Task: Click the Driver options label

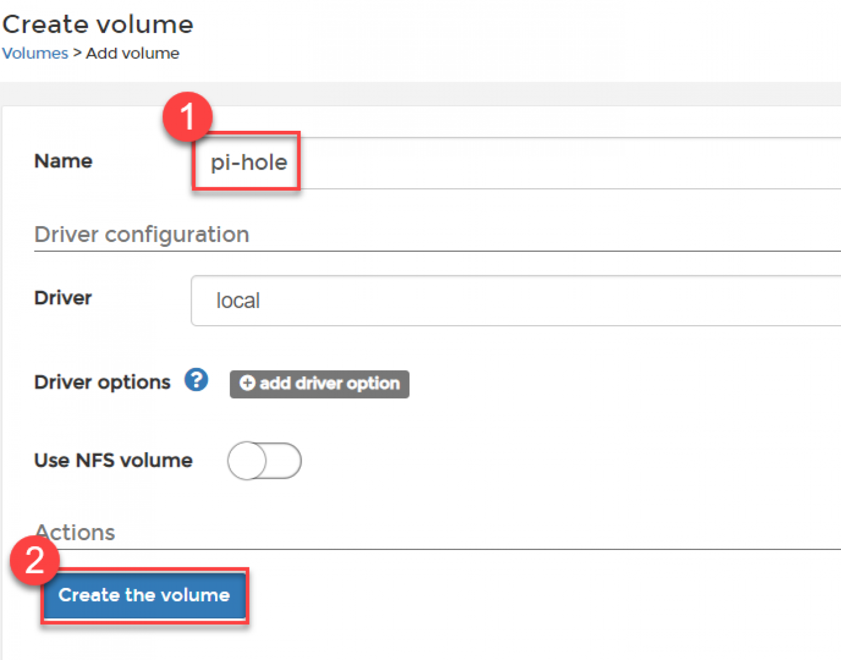Action: tap(101, 382)
